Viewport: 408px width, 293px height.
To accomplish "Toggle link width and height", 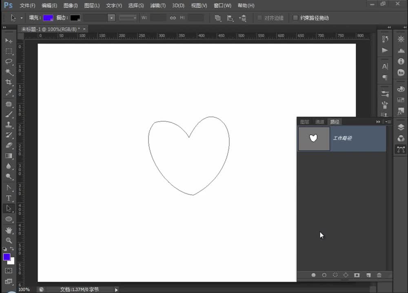I will point(173,18).
